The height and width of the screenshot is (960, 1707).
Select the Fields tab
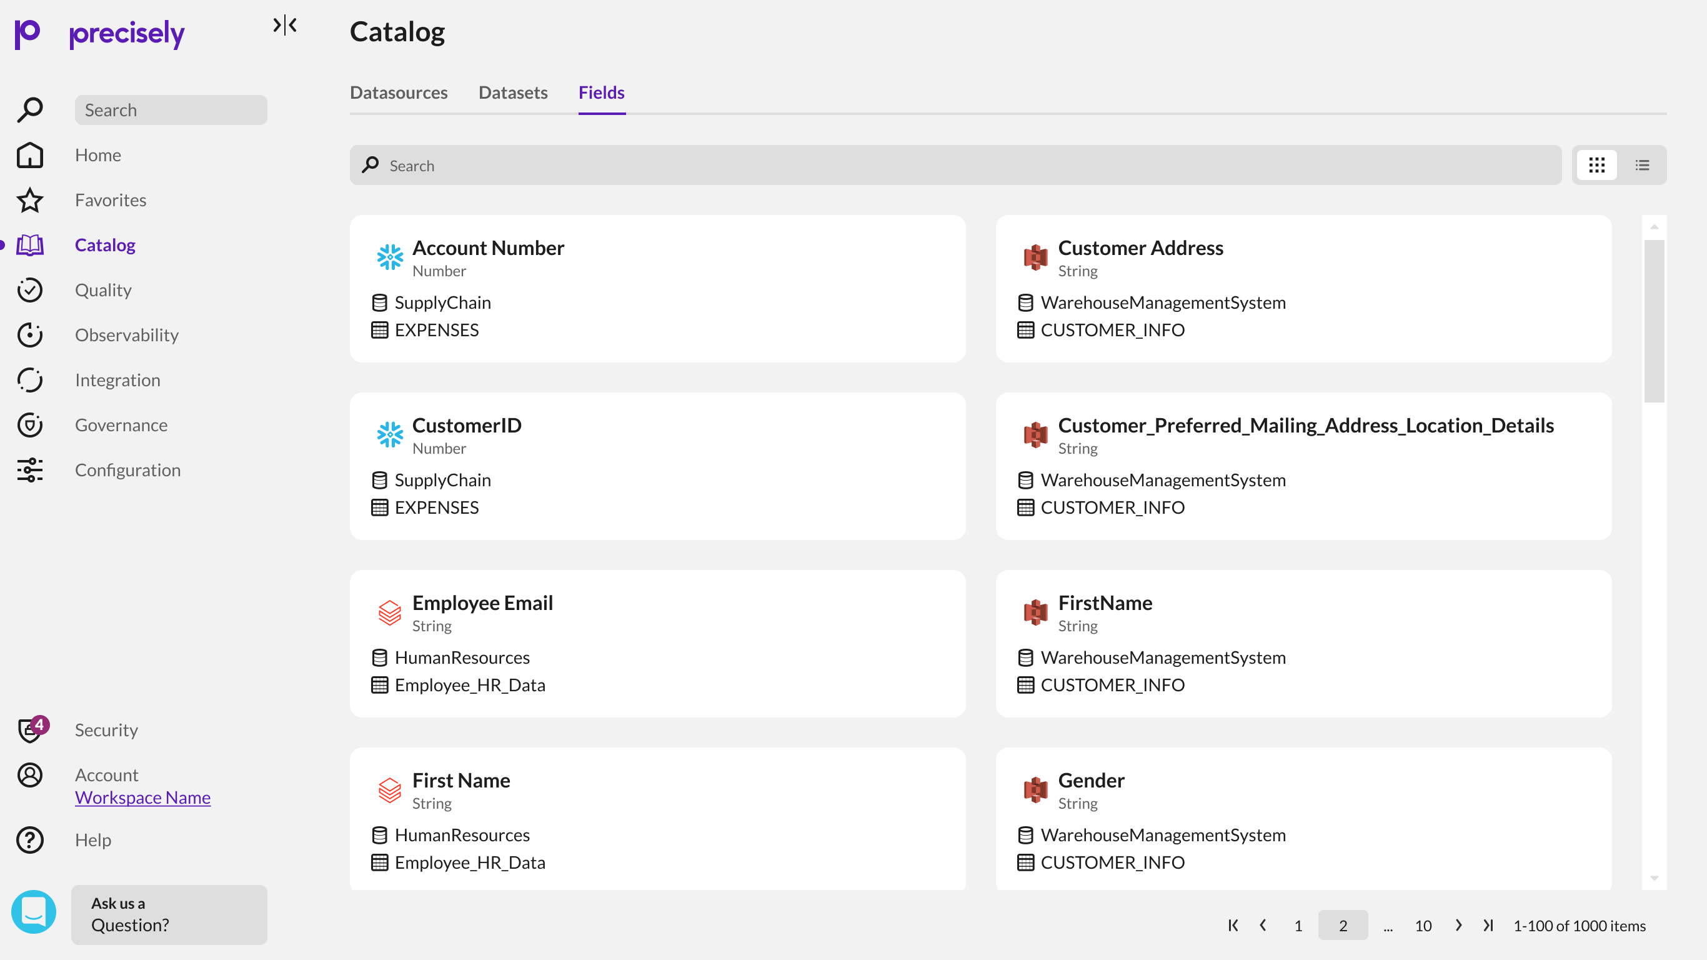[x=602, y=92]
